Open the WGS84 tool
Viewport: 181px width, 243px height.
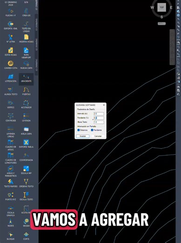coord(26,223)
